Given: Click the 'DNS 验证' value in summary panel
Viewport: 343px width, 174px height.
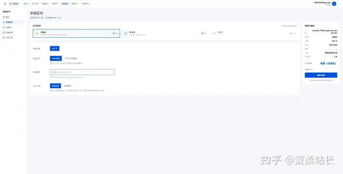Looking at the screenshot, I should [333, 45].
